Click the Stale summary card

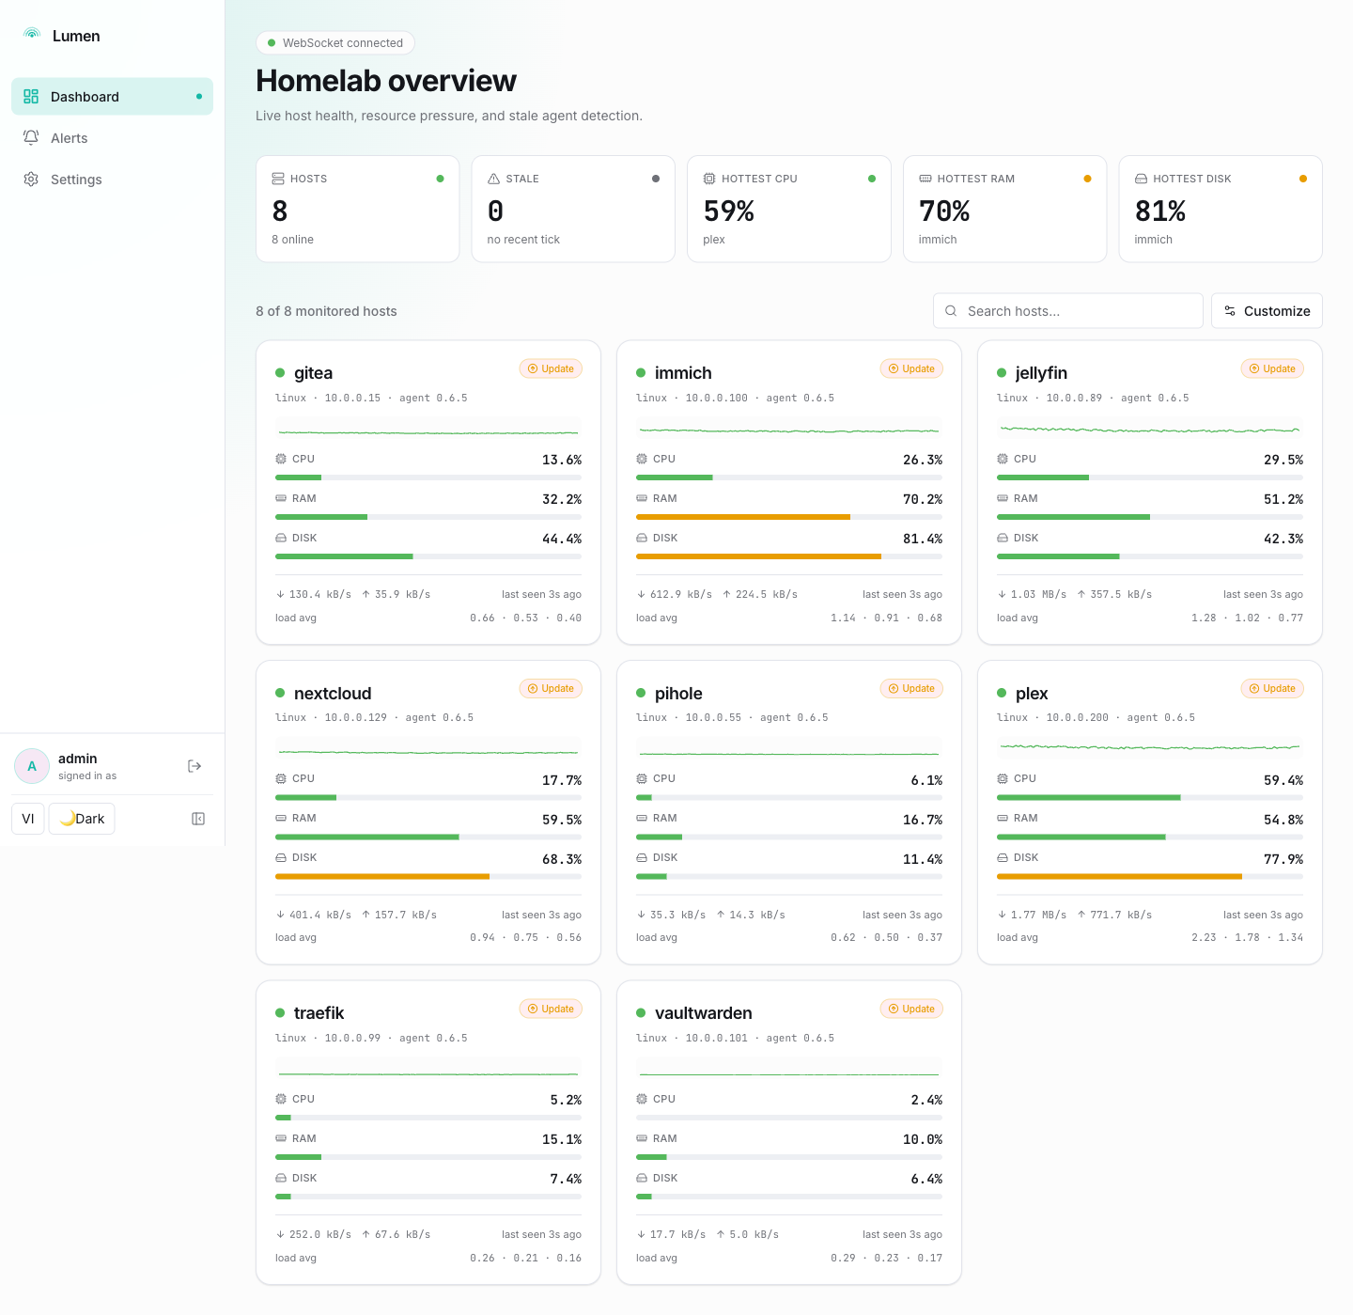pyautogui.click(x=573, y=209)
